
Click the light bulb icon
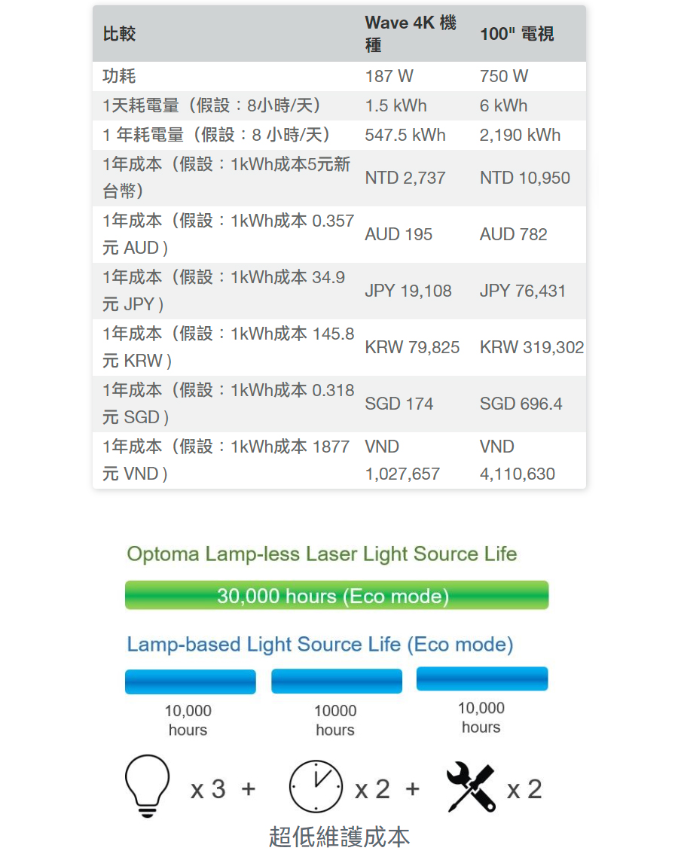click(147, 786)
